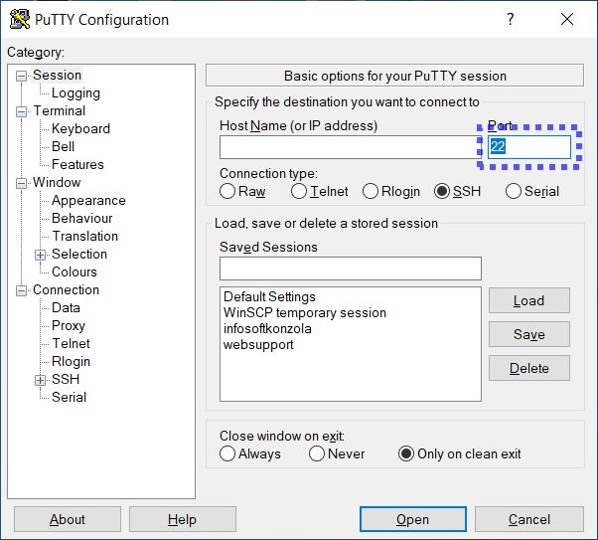Open the Telnet category under Connection
598x540 pixels.
(71, 344)
